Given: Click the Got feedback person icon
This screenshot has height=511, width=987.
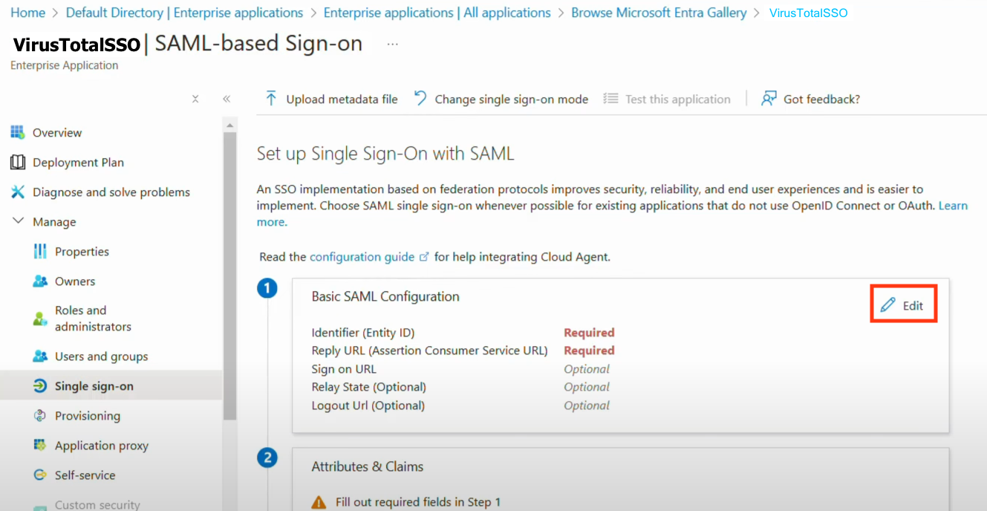Looking at the screenshot, I should tap(769, 99).
